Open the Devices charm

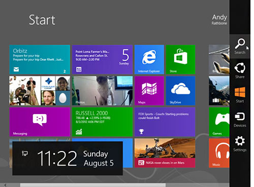[240, 120]
